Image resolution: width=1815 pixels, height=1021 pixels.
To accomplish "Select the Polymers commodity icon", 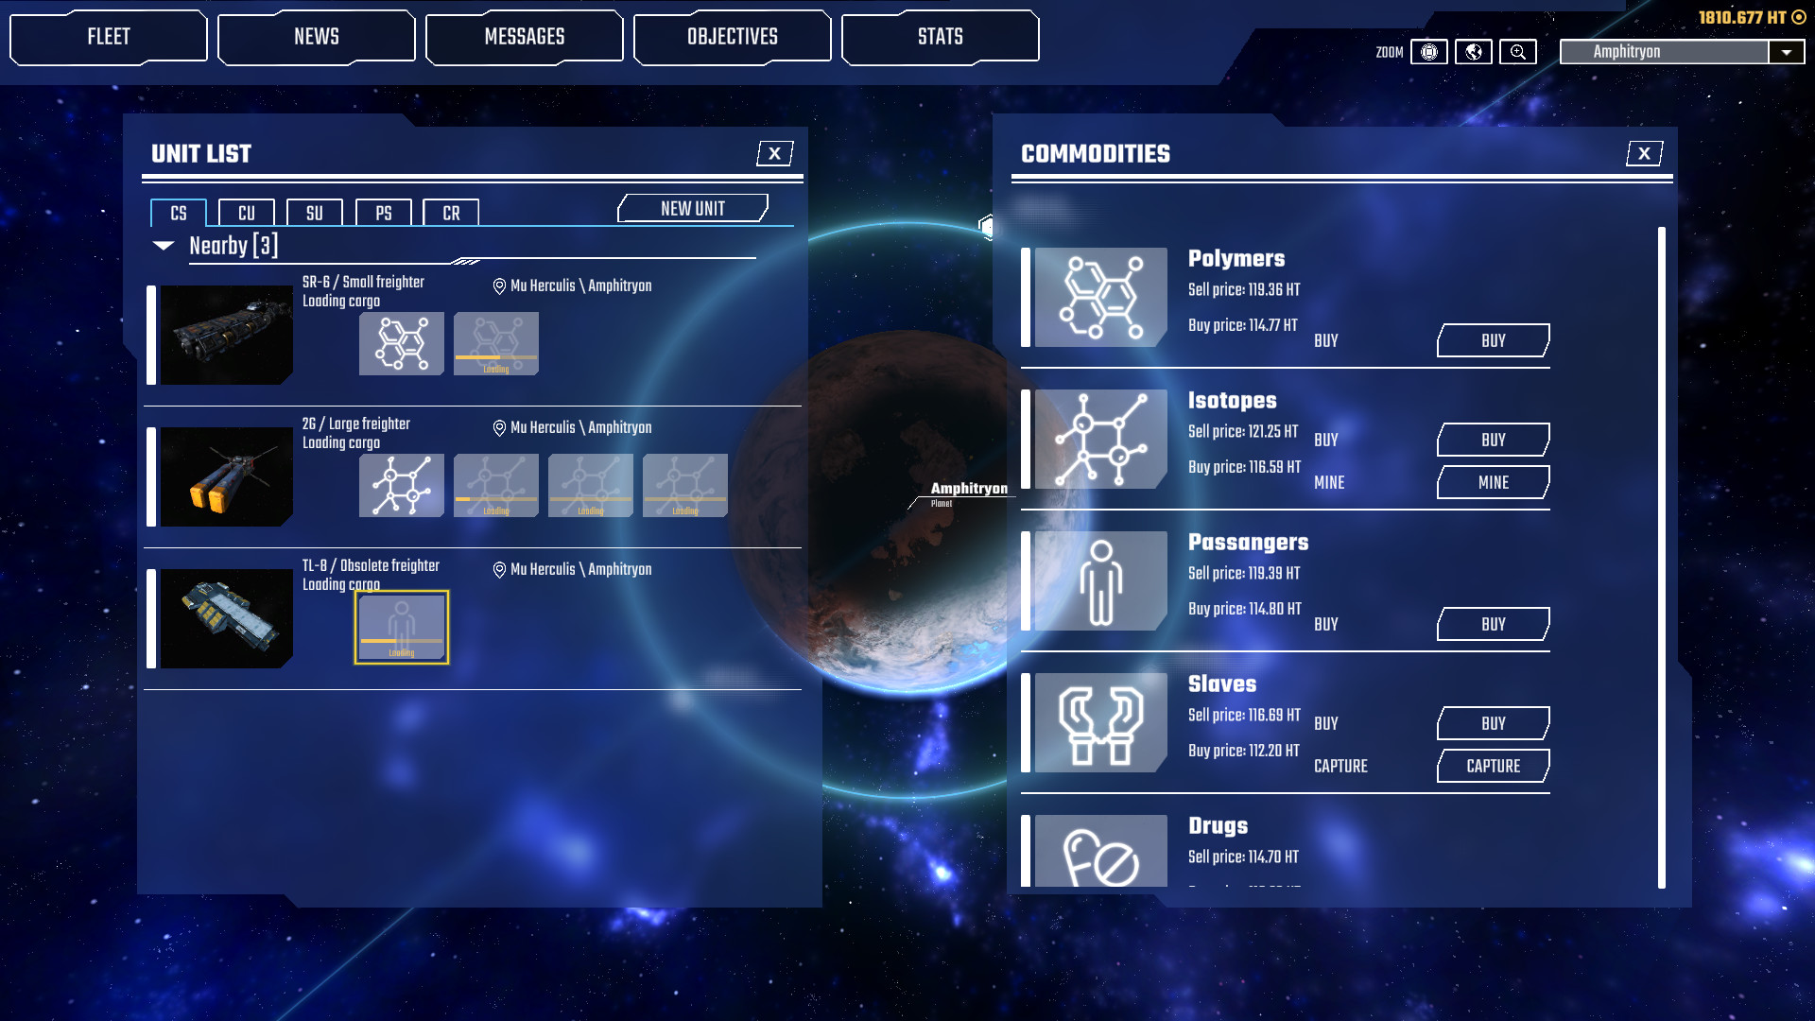I will (x=1100, y=297).
